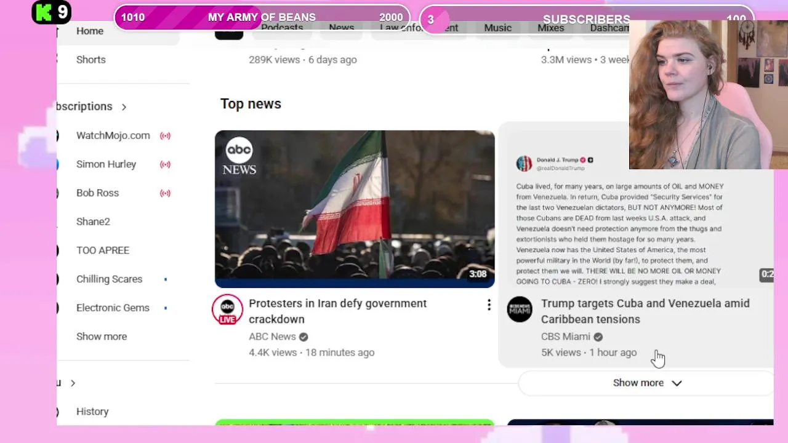
Task: Click the Subscribers goal progress bar
Action: 586,18
